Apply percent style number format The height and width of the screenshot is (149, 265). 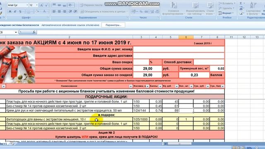point(141,12)
